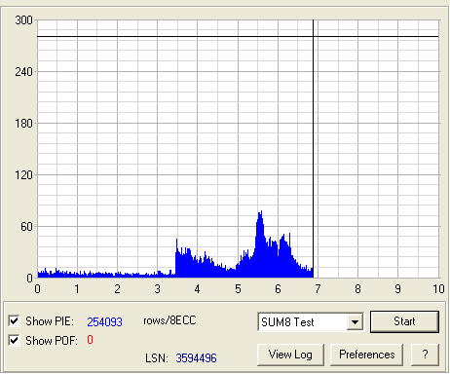Click the 240 label on the vertical axis
The height and width of the screenshot is (374, 450).
[23, 72]
